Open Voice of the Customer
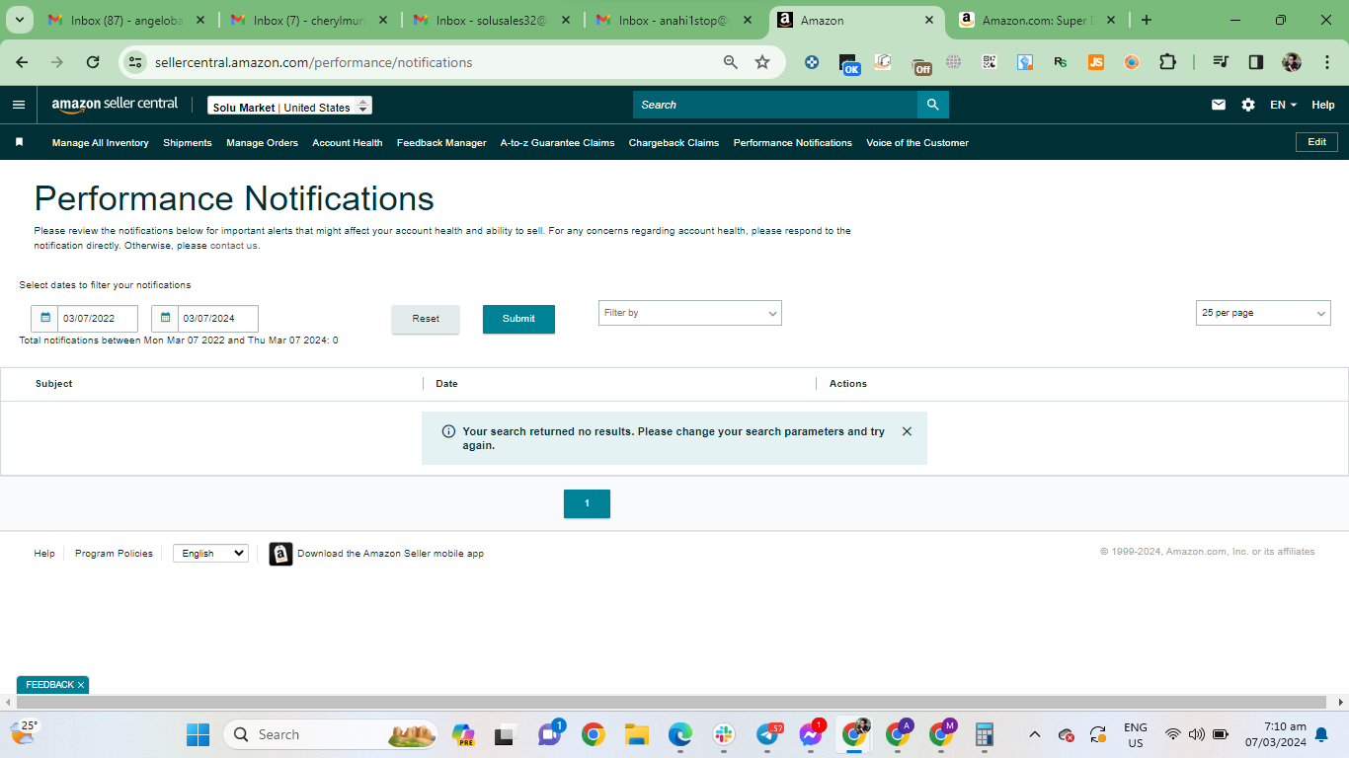This screenshot has width=1349, height=758. 917,143
